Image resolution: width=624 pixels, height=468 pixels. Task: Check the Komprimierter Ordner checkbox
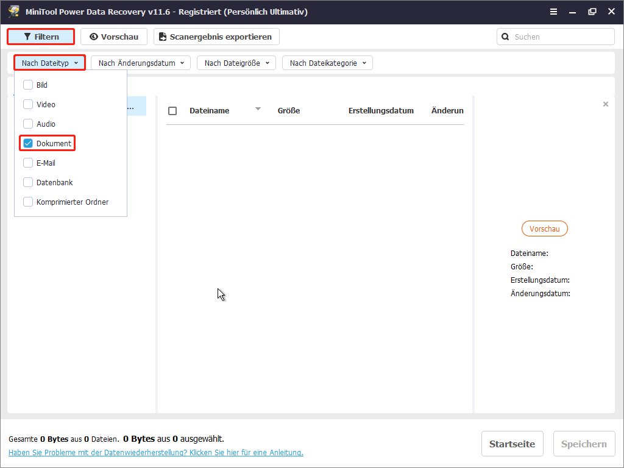[28, 202]
